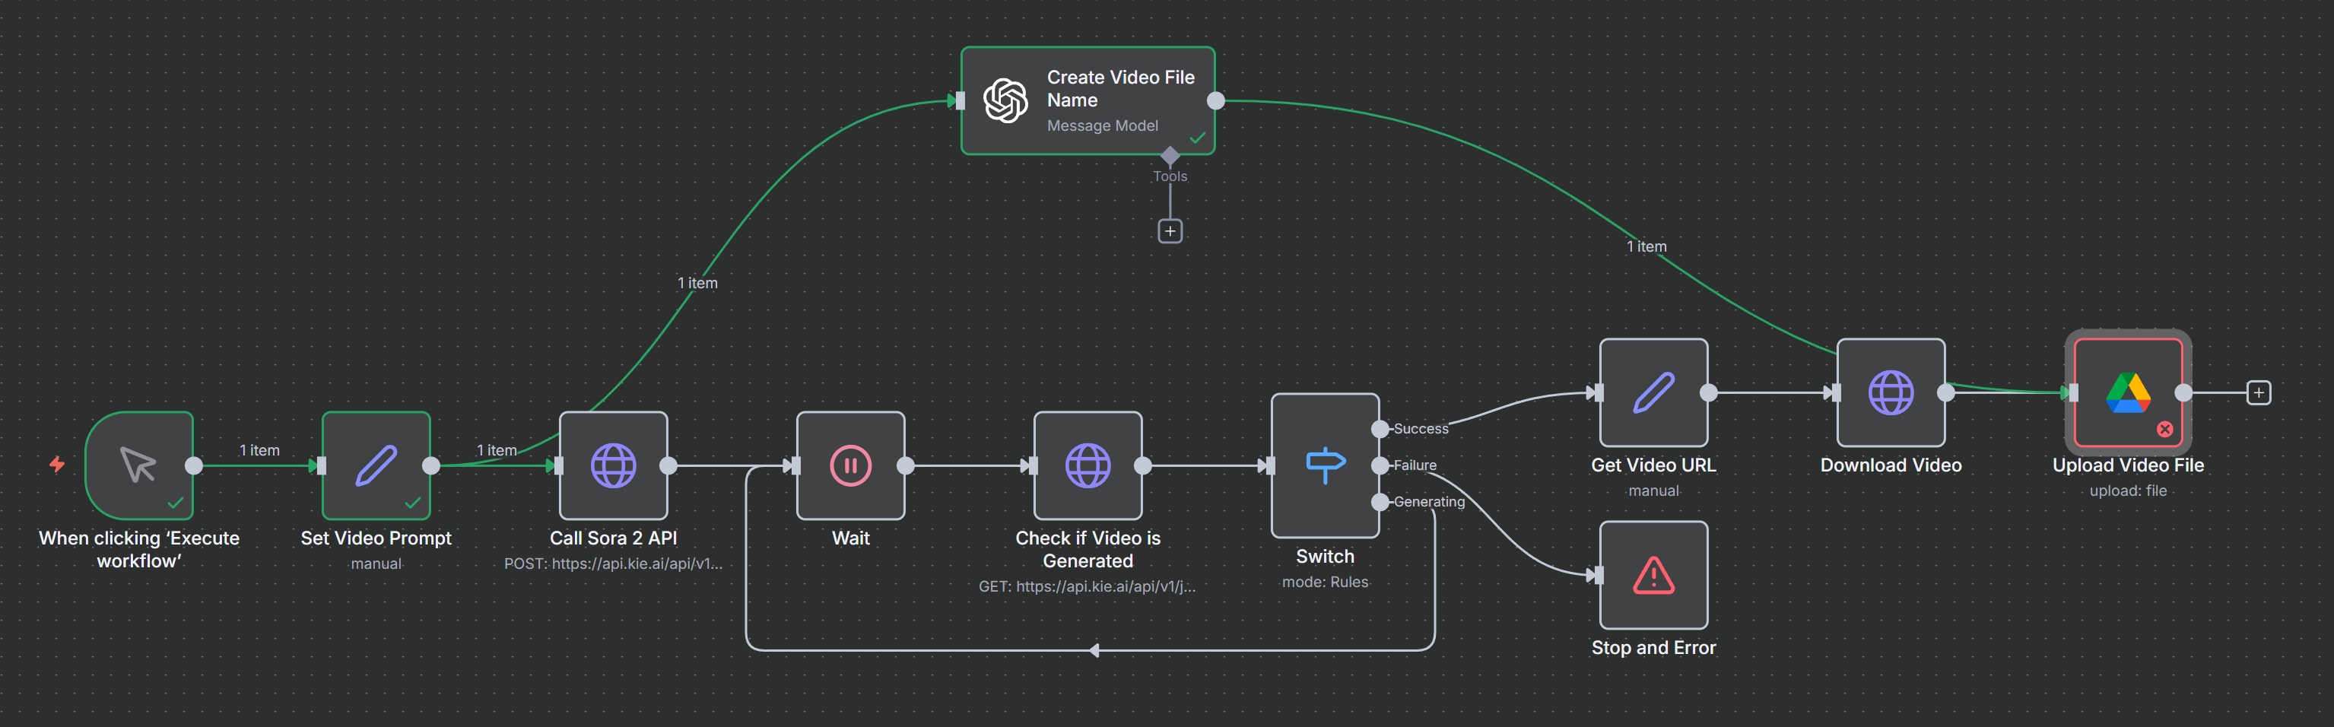
Task: Add a node after Upload Video File
Action: click(2259, 392)
